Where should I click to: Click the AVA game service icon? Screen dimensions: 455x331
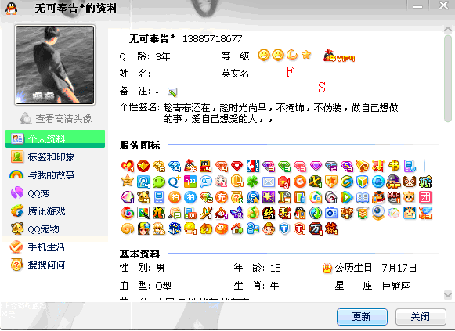coord(394,197)
